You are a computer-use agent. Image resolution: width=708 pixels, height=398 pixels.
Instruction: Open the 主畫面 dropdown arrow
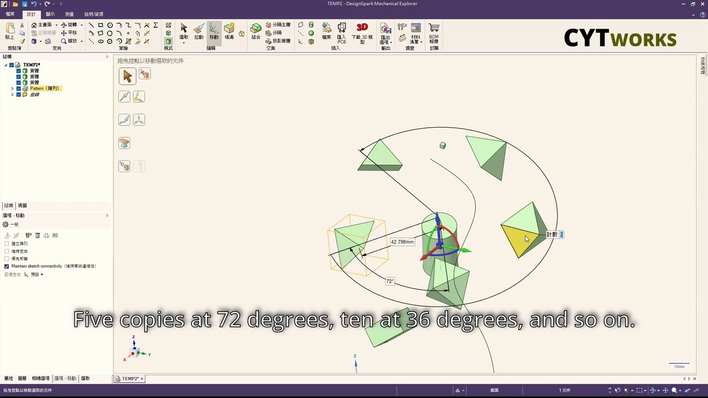coord(56,25)
